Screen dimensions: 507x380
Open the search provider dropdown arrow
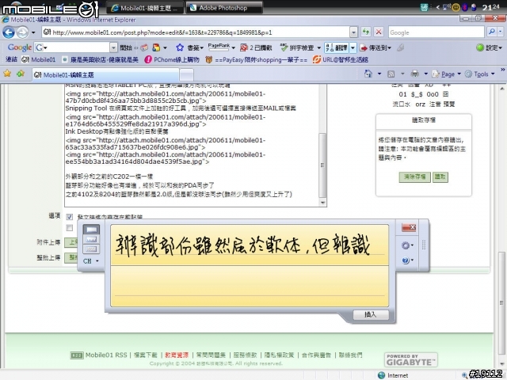[501, 32]
